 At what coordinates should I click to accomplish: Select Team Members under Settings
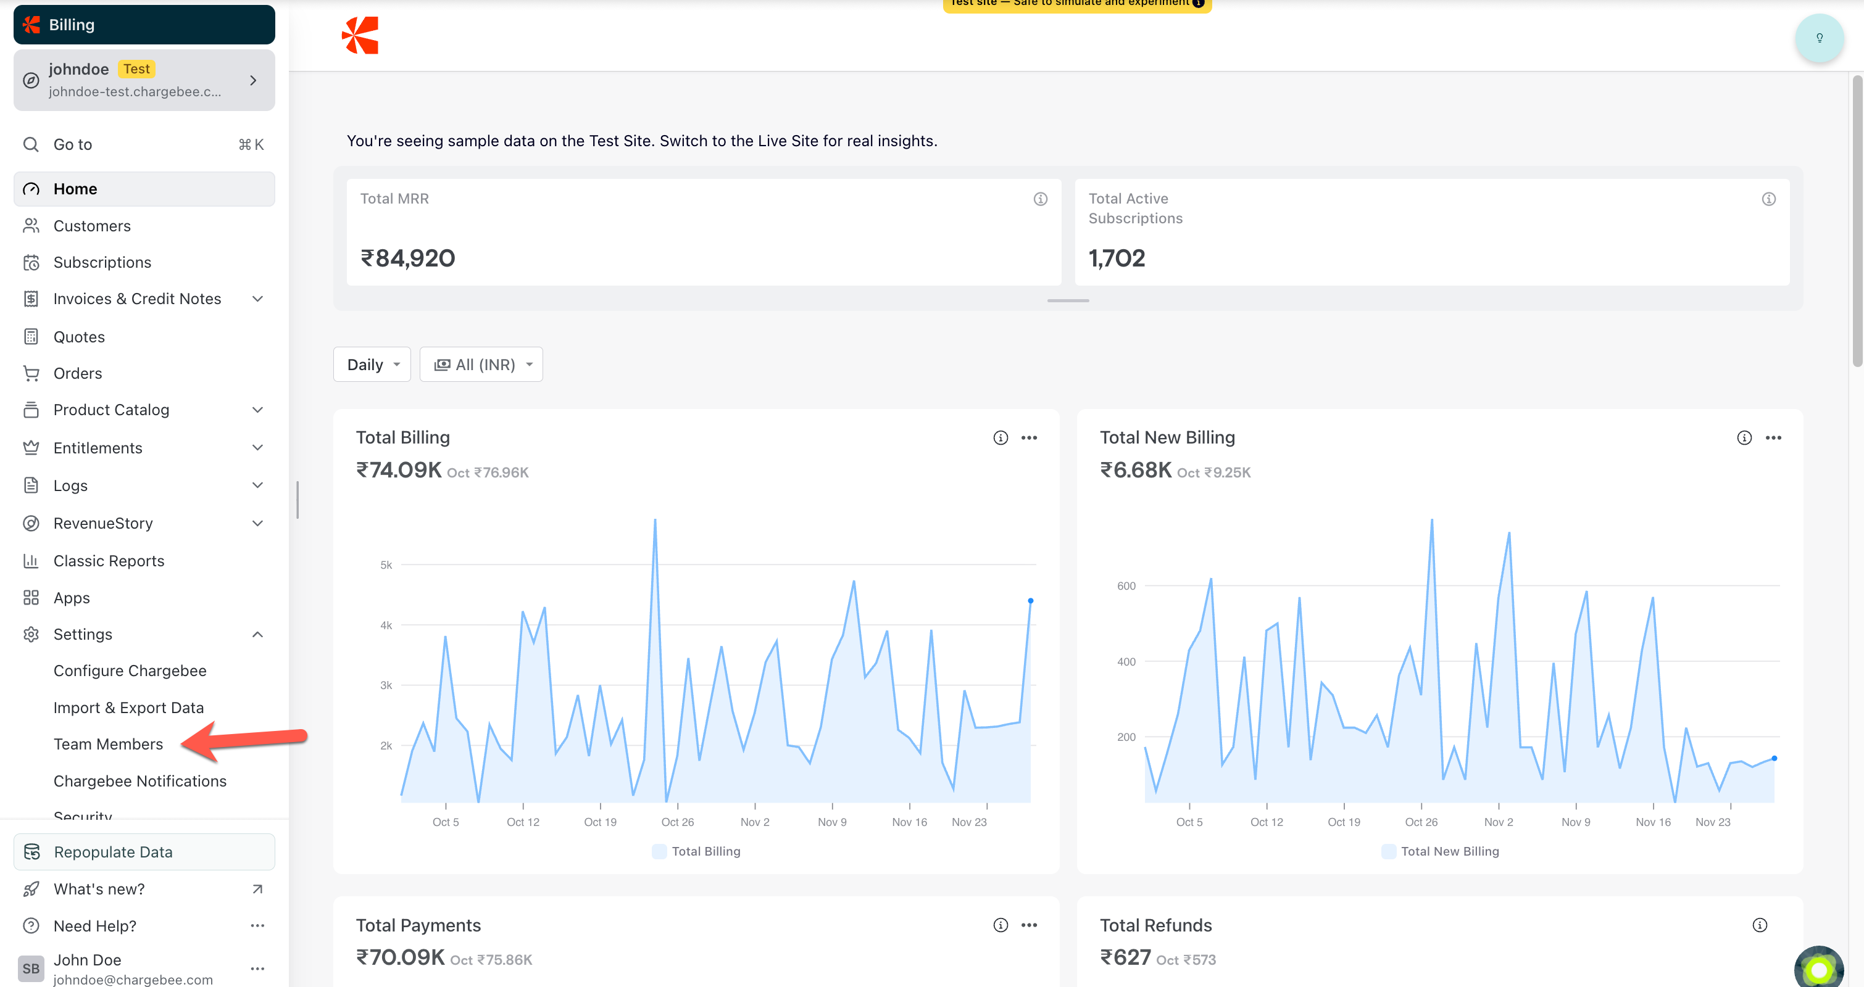(x=109, y=744)
